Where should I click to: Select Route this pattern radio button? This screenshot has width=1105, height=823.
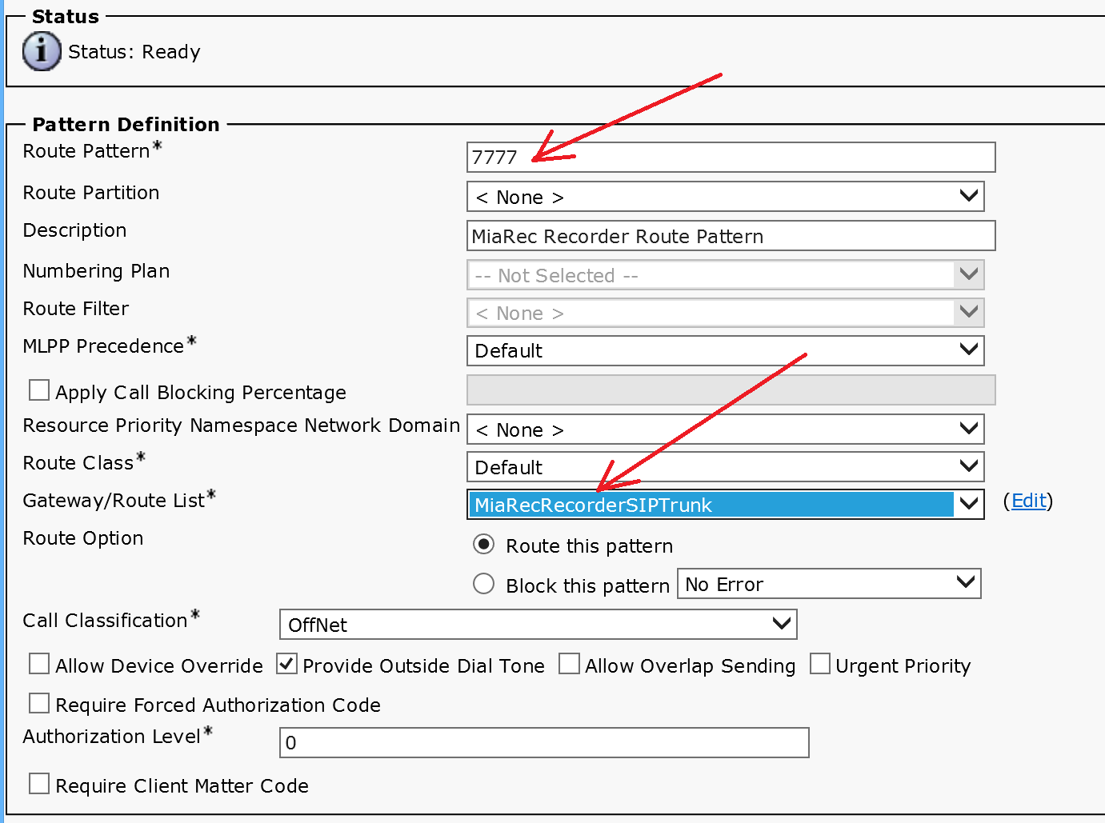tap(484, 545)
